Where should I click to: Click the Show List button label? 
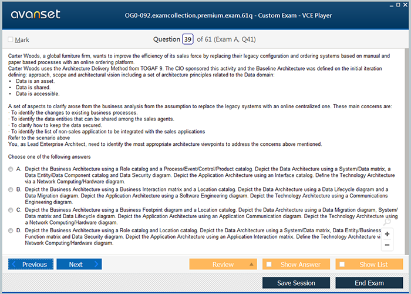373,265
